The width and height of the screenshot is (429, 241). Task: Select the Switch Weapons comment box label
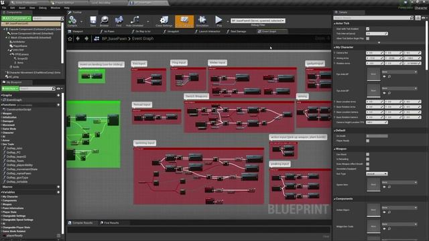tap(196, 96)
